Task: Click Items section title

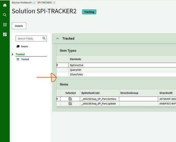Action: pos(64,84)
